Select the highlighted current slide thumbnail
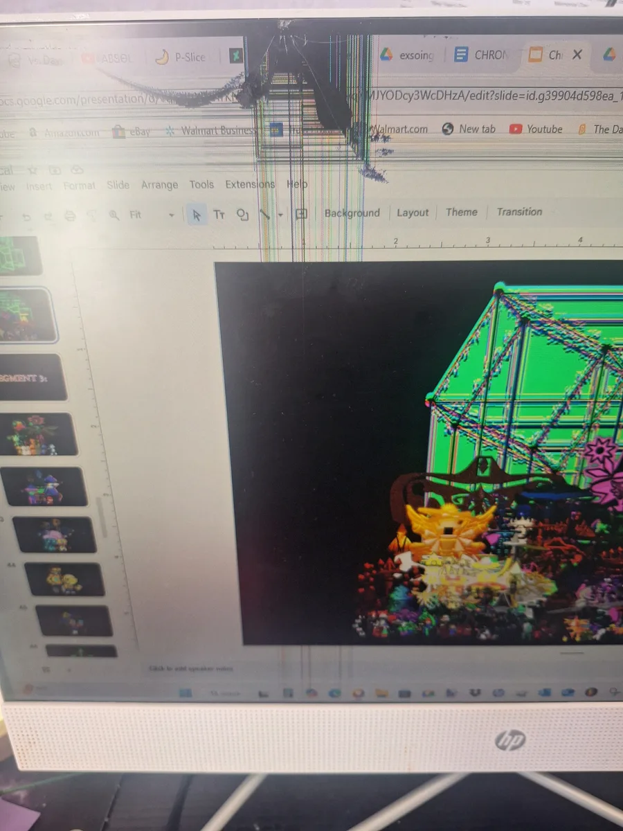 (26, 315)
